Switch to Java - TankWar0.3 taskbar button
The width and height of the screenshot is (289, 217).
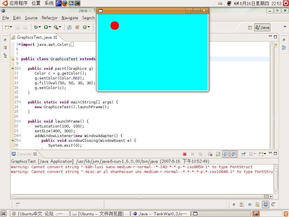tap(161, 214)
